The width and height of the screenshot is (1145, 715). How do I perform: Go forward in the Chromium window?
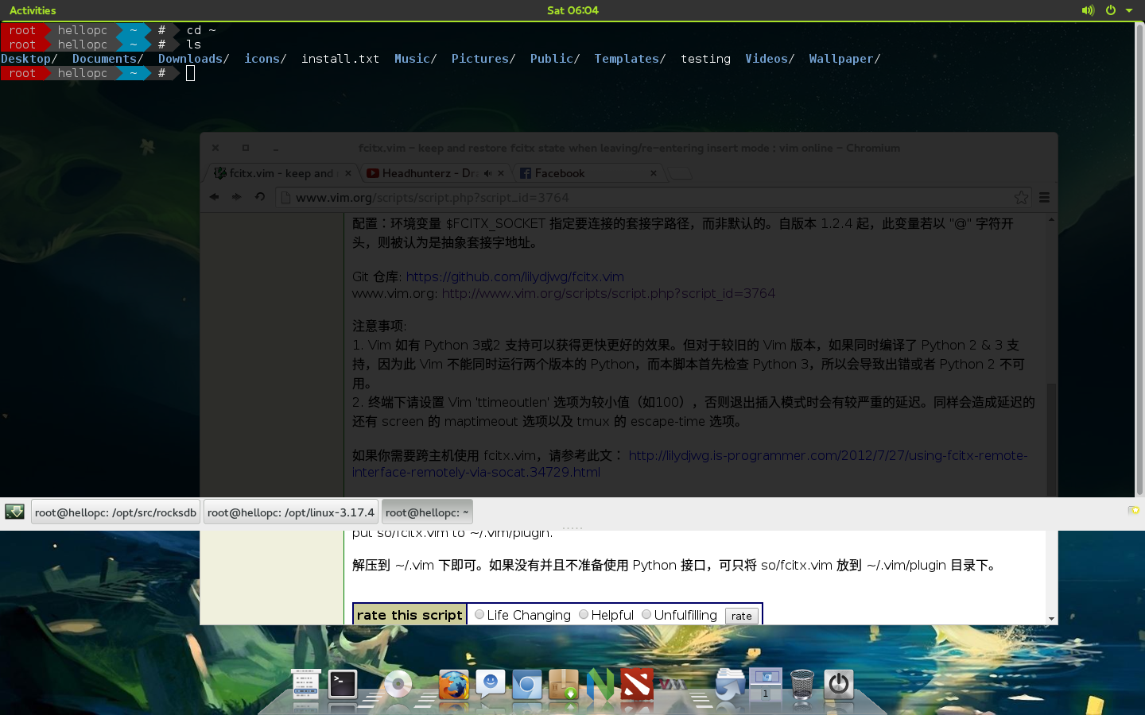pyautogui.click(x=237, y=197)
